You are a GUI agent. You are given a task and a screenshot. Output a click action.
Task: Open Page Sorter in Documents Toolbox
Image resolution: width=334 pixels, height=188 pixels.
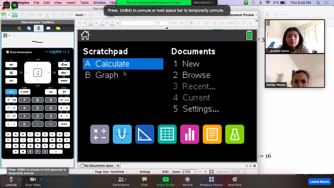[29, 28]
